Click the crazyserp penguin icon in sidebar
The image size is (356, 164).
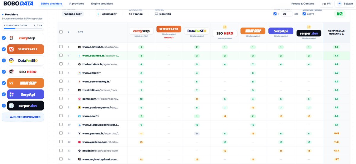(11, 38)
